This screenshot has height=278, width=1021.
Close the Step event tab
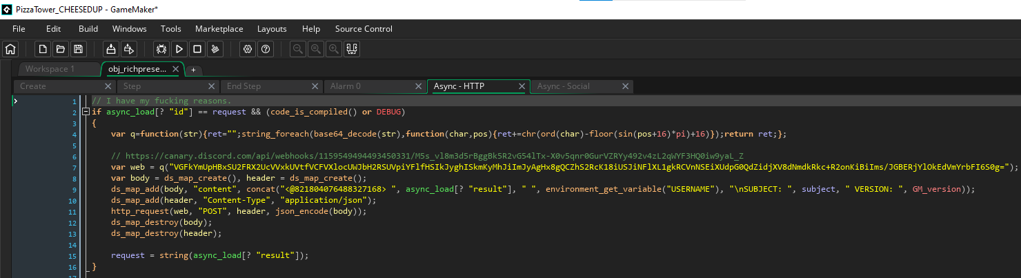[x=212, y=86]
